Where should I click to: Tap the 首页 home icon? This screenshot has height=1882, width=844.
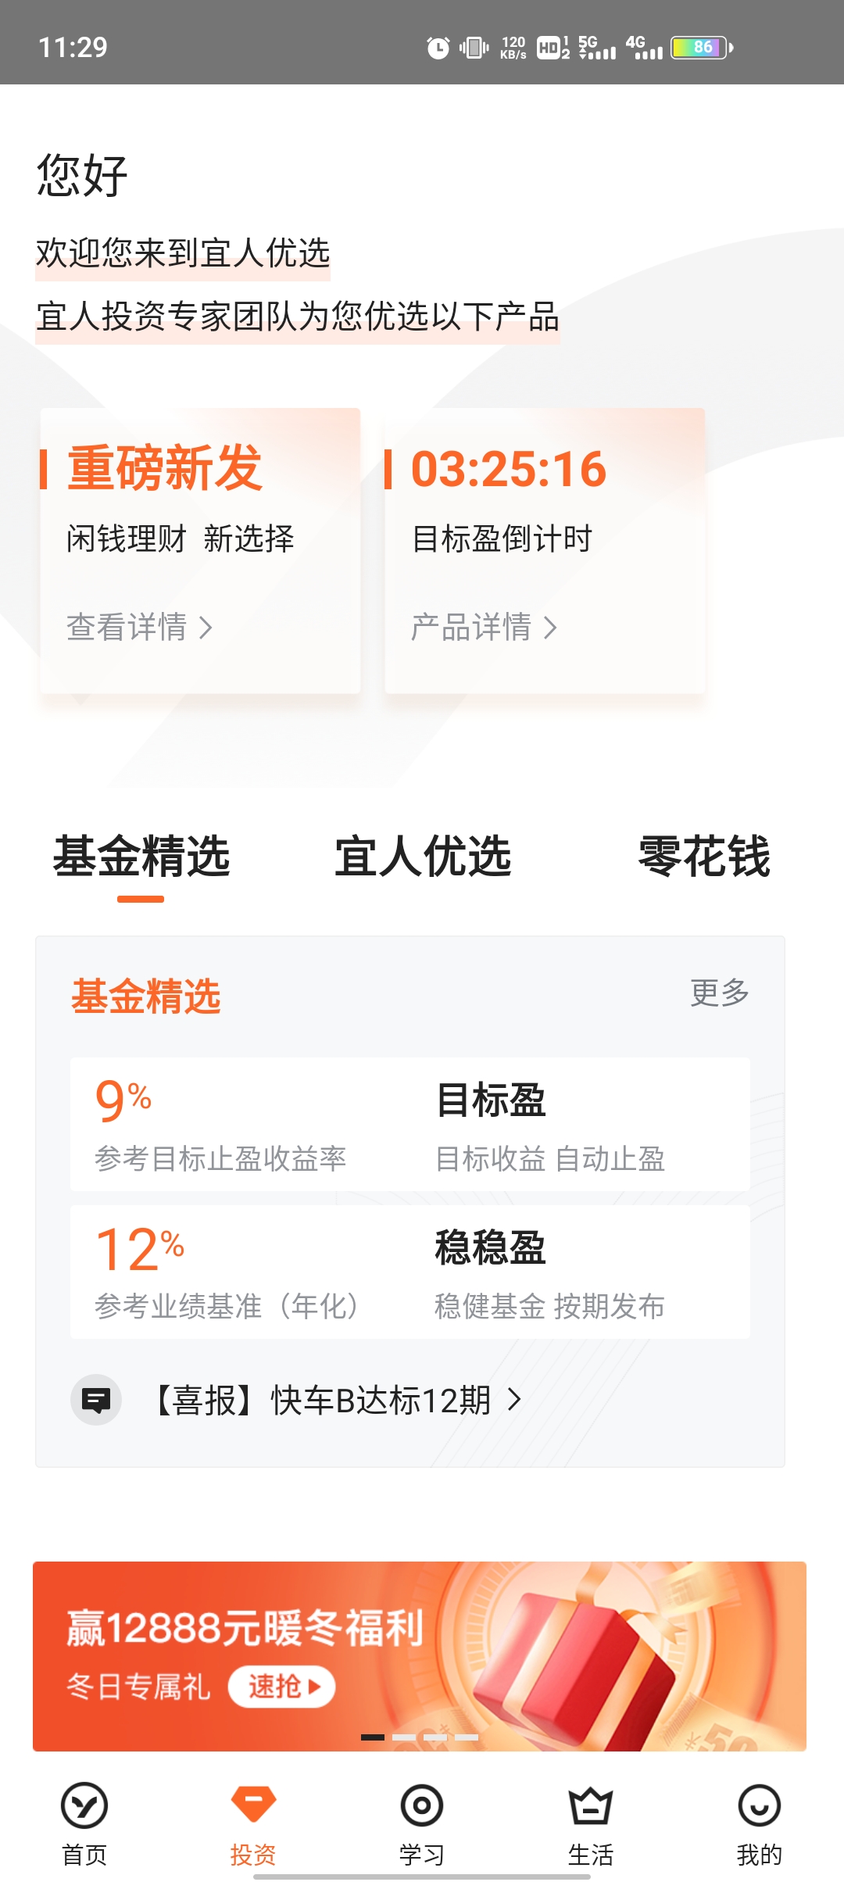tap(84, 1805)
